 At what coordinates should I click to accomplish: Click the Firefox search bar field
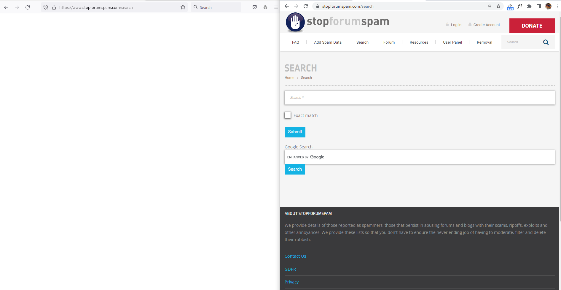216,7
